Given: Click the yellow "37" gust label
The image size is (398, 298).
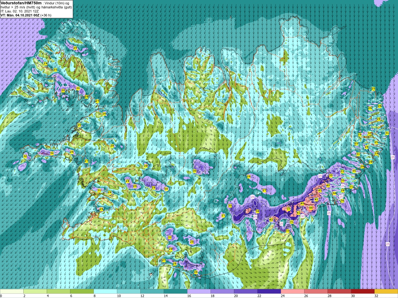Looking at the screenshot, I should 288,209.
